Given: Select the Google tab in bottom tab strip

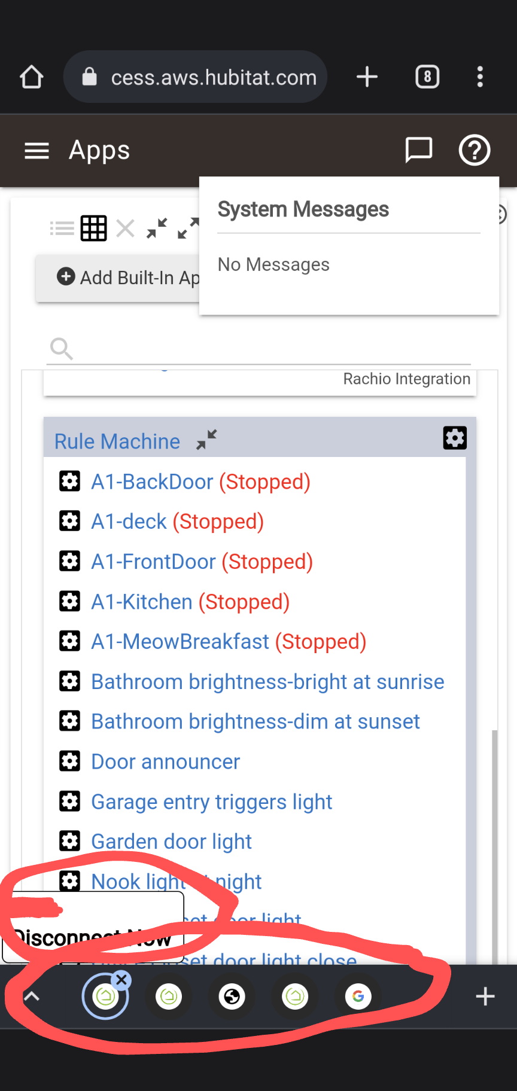Looking at the screenshot, I should tap(358, 996).
